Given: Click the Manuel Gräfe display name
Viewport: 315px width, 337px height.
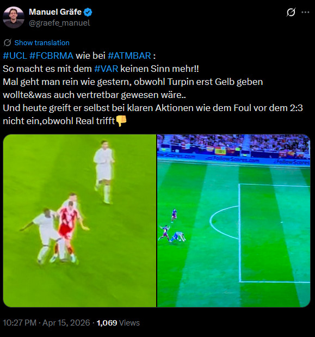Looking at the screenshot, I should (55, 12).
